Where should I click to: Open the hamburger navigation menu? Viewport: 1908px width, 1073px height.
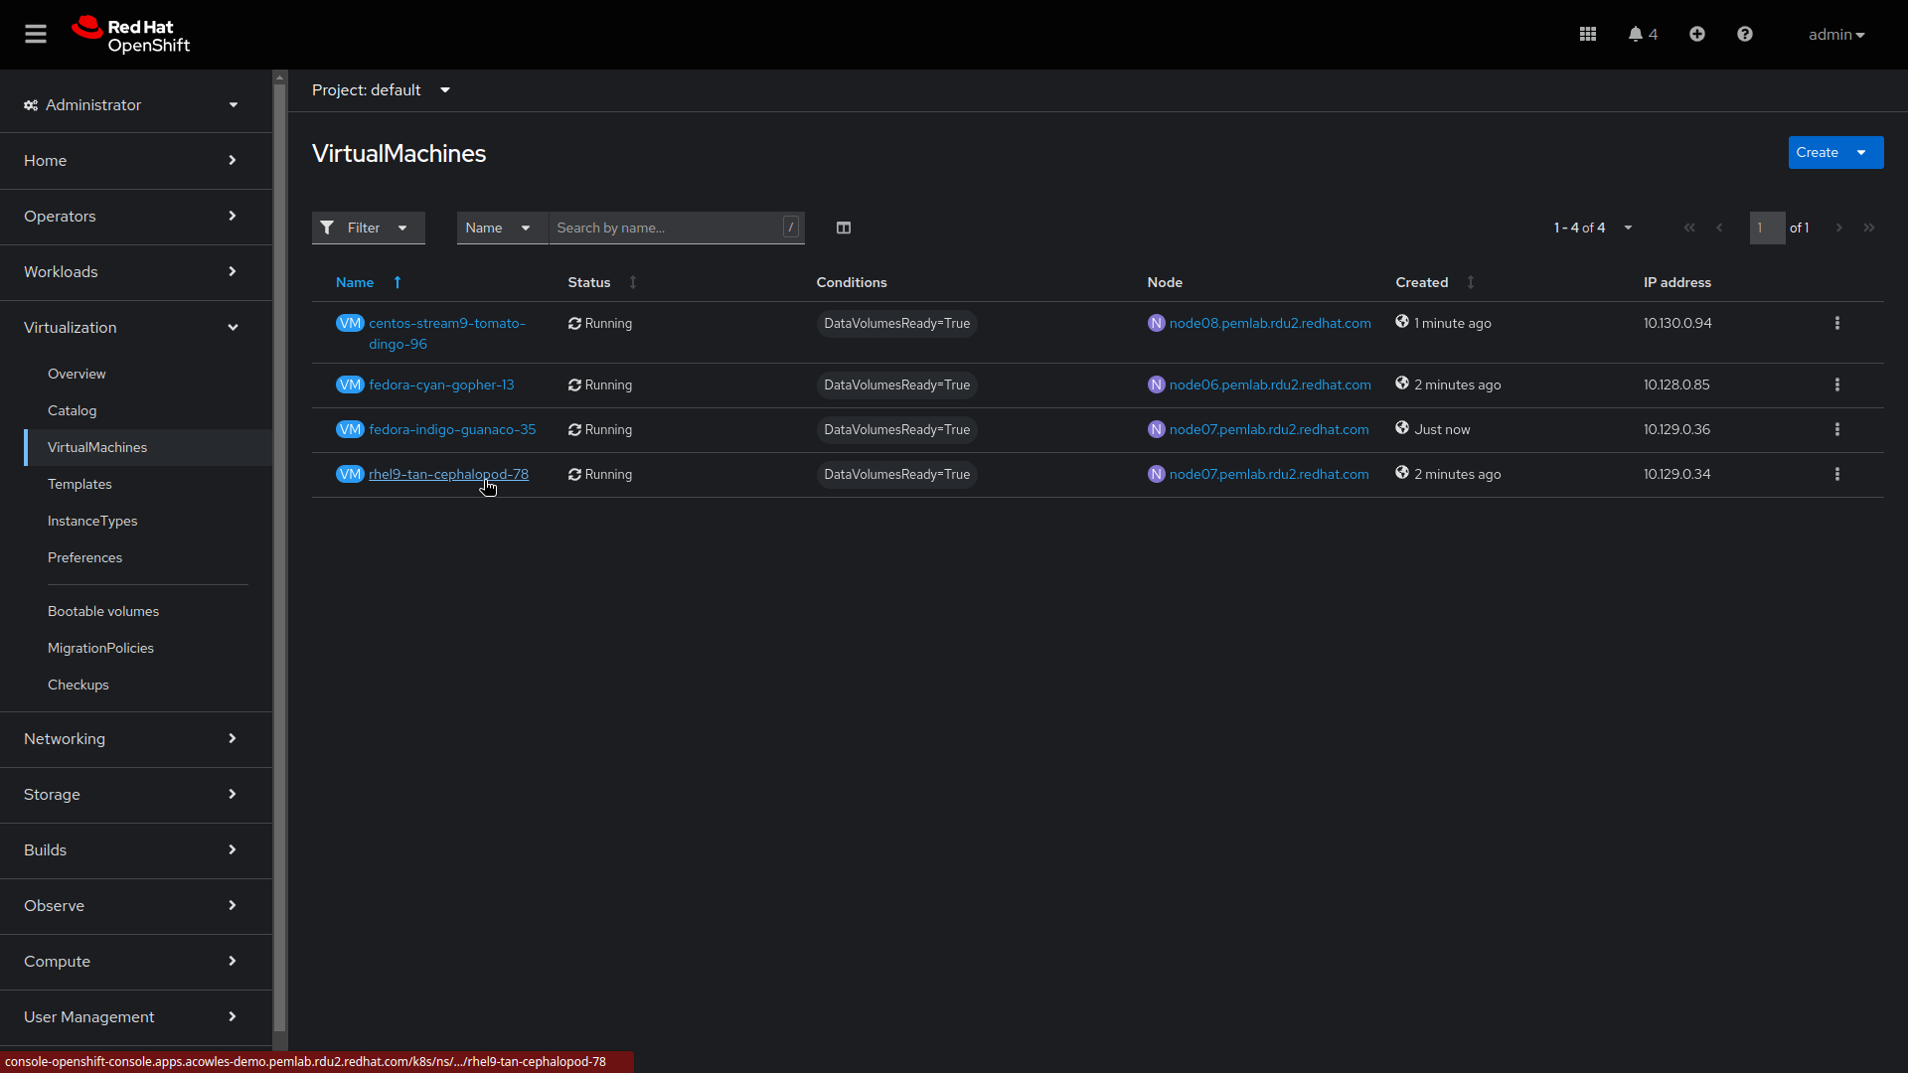[35, 33]
